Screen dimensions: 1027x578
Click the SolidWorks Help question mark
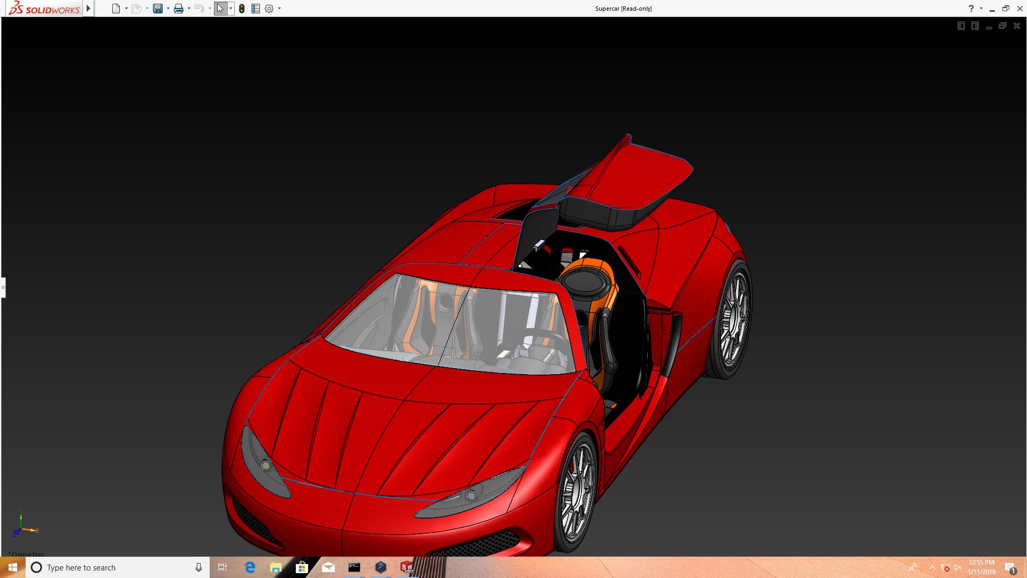click(x=971, y=9)
